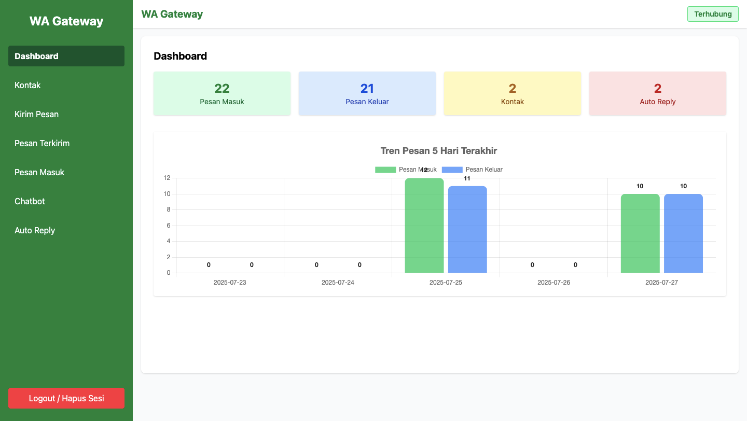Click the red Logout / Hapus Sesi button
The height and width of the screenshot is (421, 747).
66,398
